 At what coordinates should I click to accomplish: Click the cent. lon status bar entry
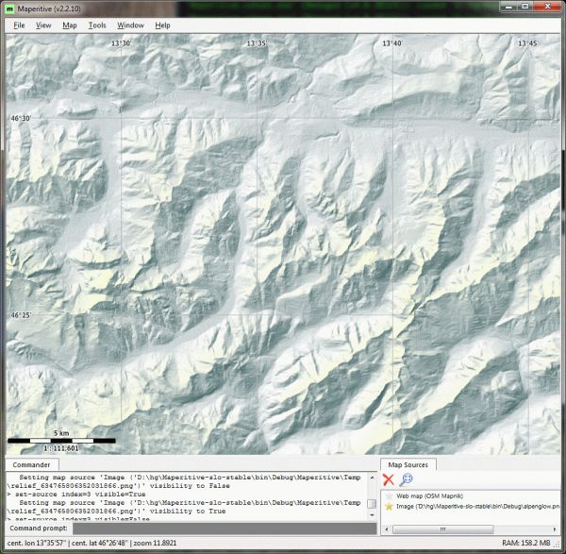(37, 544)
